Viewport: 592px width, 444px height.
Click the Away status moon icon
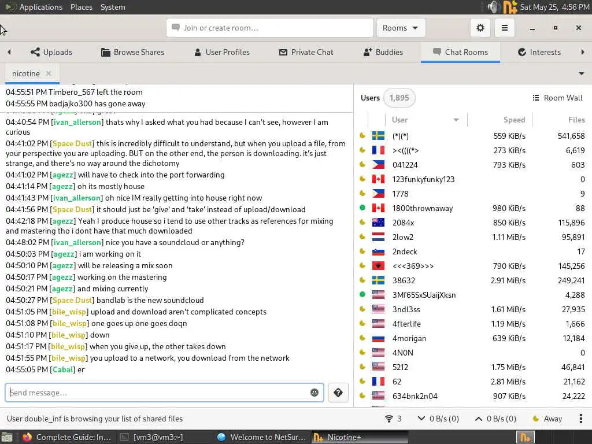535,419
